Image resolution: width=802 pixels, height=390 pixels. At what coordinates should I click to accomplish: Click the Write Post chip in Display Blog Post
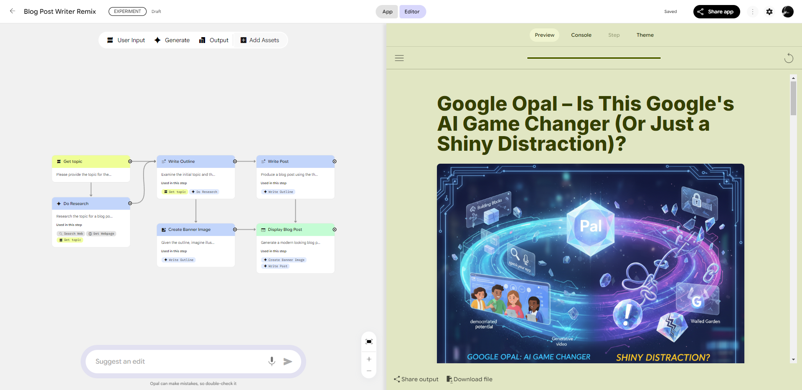click(276, 266)
